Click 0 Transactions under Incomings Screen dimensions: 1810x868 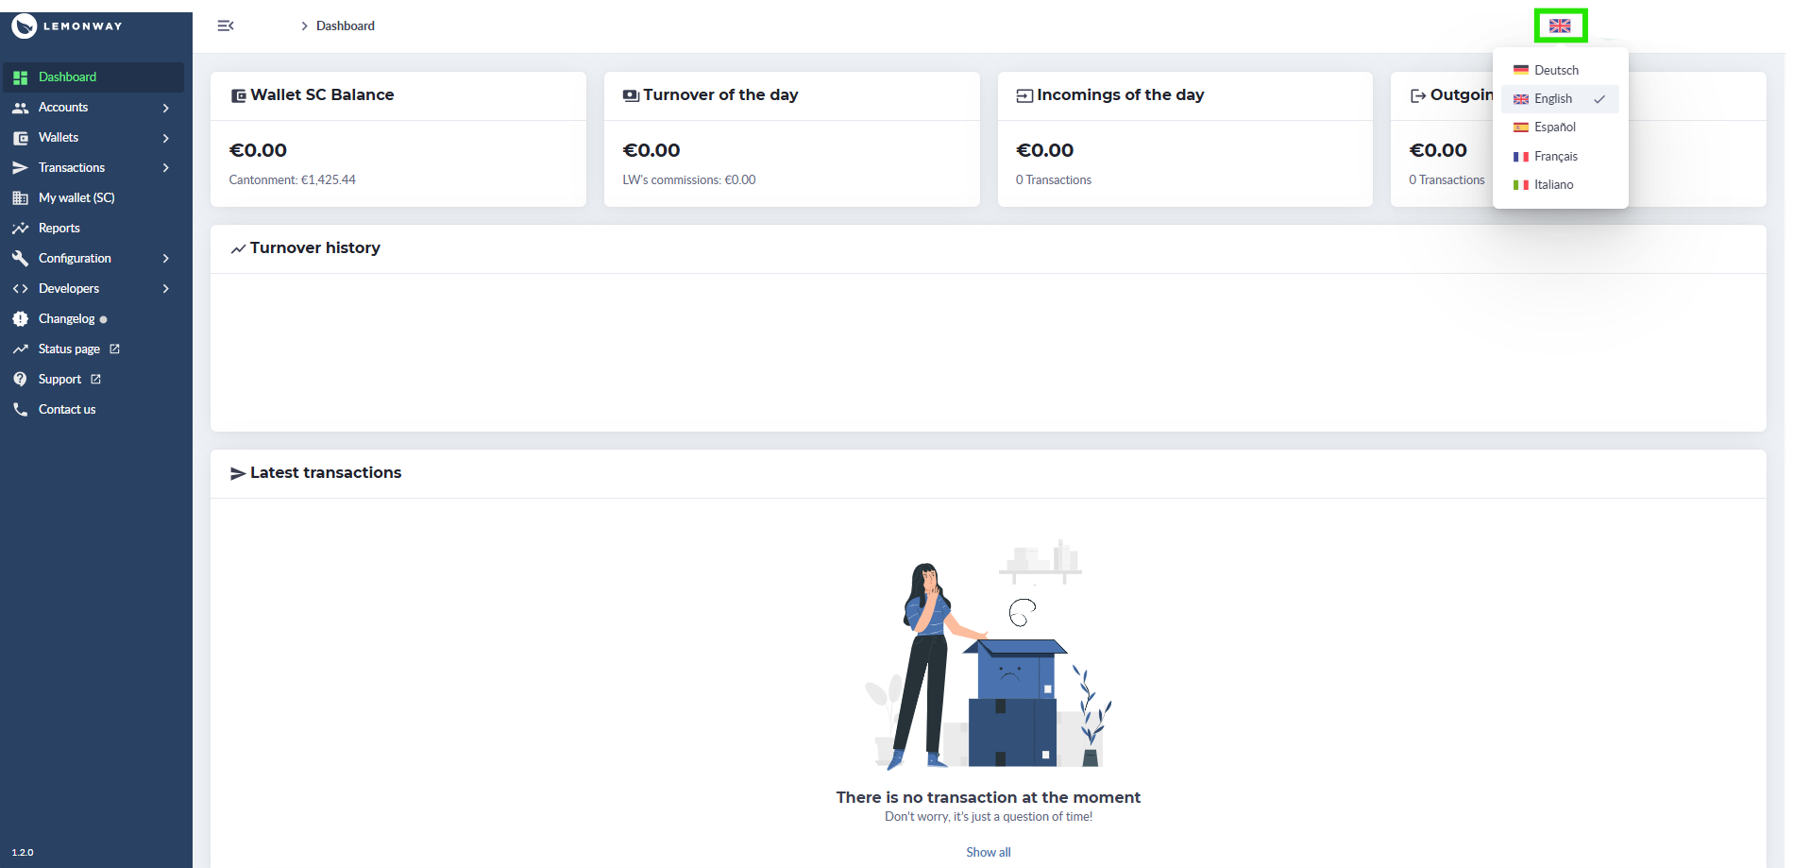[x=1054, y=180]
